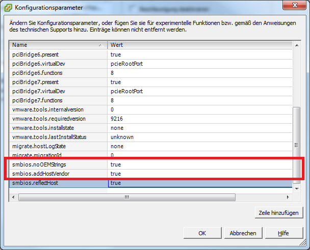
Task: Select the smbios.reflectHost row
Action: [x=58, y=183]
